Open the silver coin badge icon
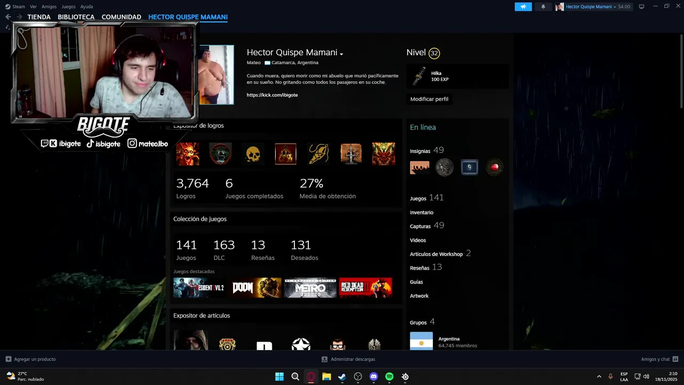Viewport: 684px width, 385px height. pos(444,167)
